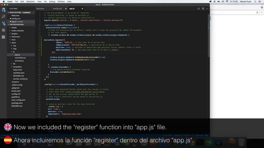Open bower.json in the file tree
Screen dimensions: 264x148
coord(16,91)
